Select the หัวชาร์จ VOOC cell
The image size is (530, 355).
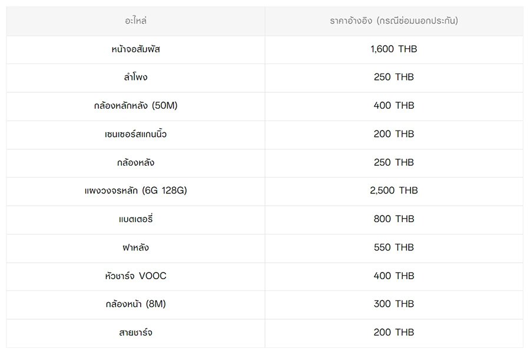[135, 276]
